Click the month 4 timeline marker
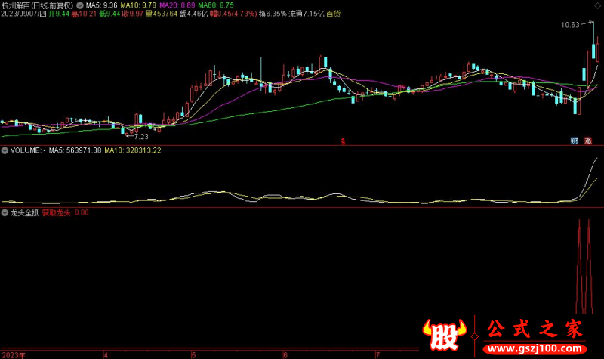This screenshot has height=359, width=604. 106,355
